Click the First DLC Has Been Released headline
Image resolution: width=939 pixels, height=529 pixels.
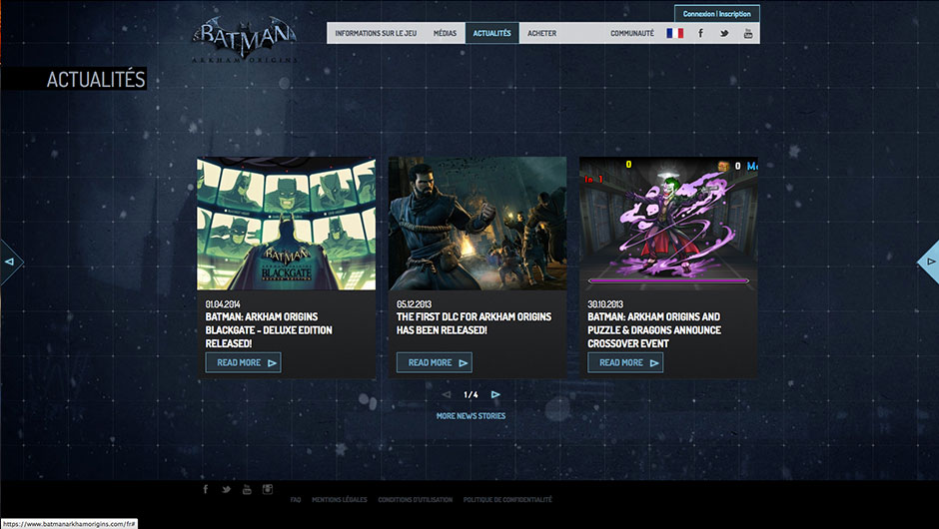click(473, 323)
